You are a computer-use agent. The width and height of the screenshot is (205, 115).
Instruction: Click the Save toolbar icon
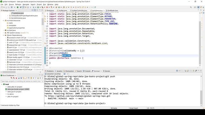tap(6, 7)
